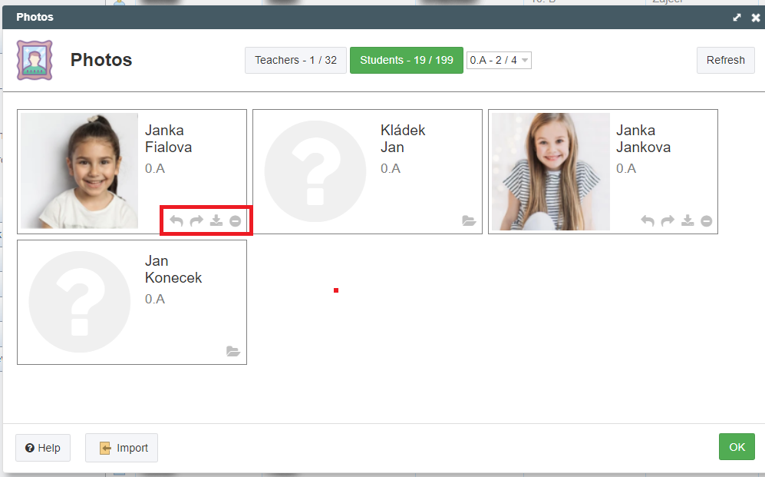Open folder to upload Jan Konecek's photo
Screen dimensions: 765x477
click(233, 351)
